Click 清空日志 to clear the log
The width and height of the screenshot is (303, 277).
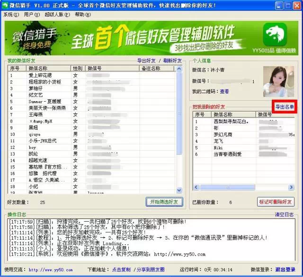[285, 215]
